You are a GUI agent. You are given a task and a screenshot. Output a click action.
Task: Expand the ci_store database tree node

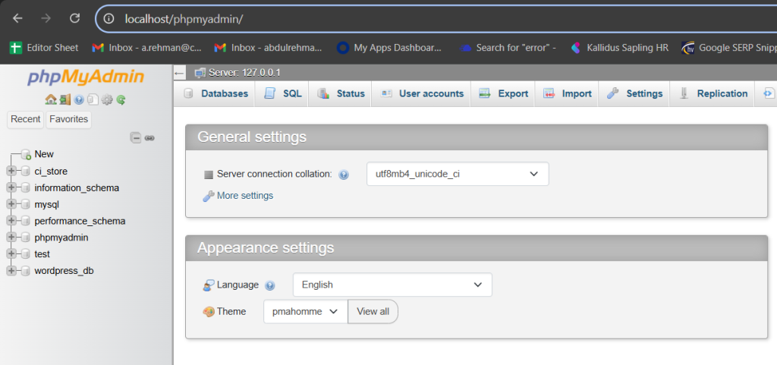point(11,171)
